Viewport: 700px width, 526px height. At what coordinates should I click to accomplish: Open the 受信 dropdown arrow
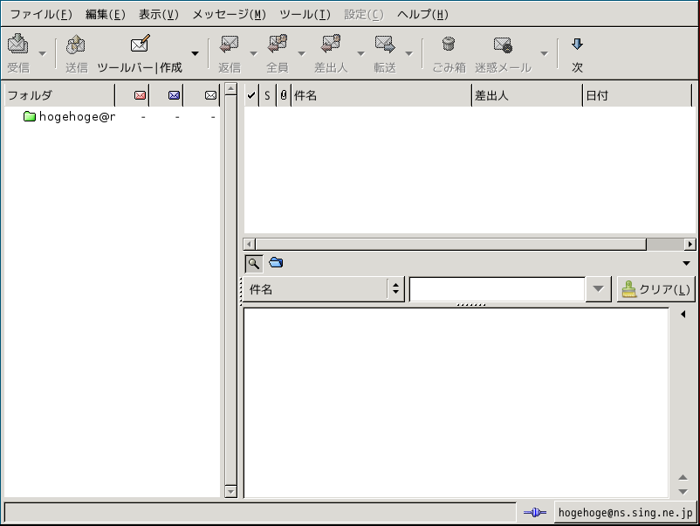click(x=43, y=53)
